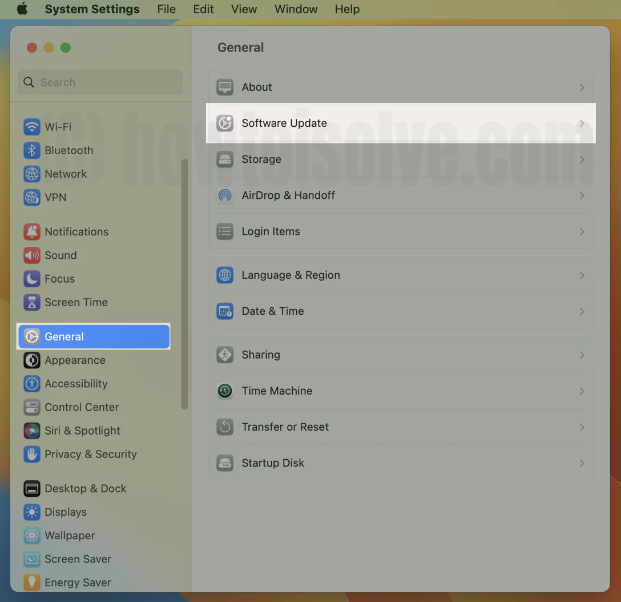Select the Siri & Spotlight icon
This screenshot has width=621, height=602.
coord(32,431)
